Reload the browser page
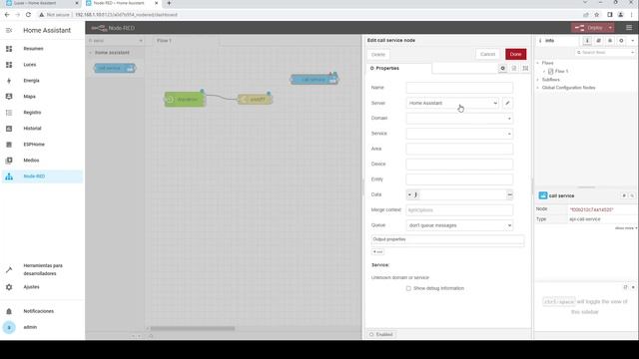 point(28,15)
